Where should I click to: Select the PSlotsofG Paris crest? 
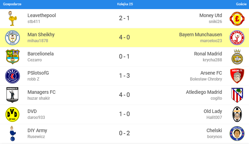click(x=13, y=76)
